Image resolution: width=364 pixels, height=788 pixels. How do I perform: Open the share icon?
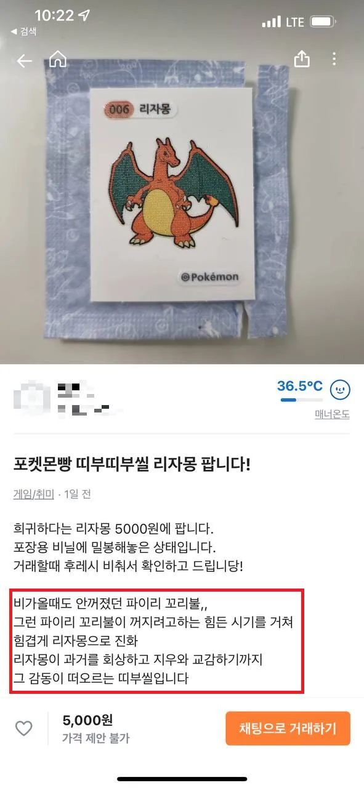pos(301,58)
